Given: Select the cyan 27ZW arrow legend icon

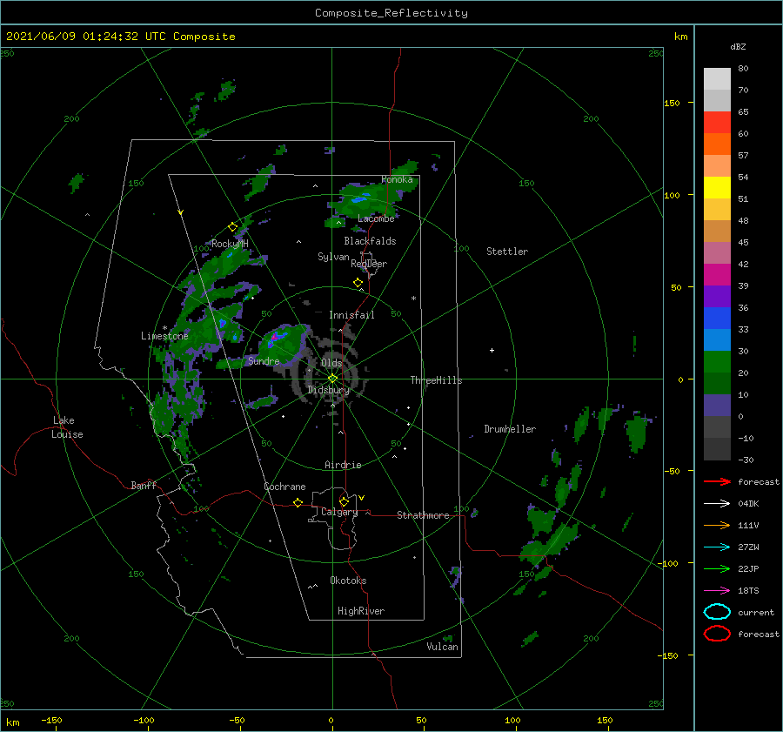Looking at the screenshot, I should (717, 547).
